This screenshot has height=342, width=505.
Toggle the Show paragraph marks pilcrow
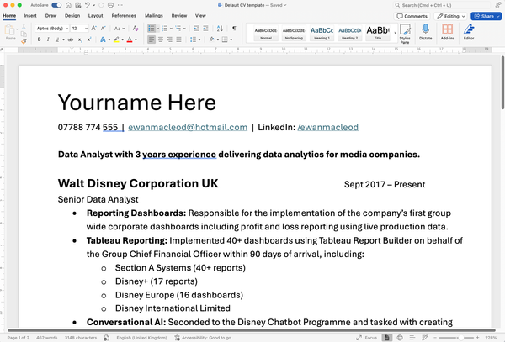pyautogui.click(x=234, y=29)
